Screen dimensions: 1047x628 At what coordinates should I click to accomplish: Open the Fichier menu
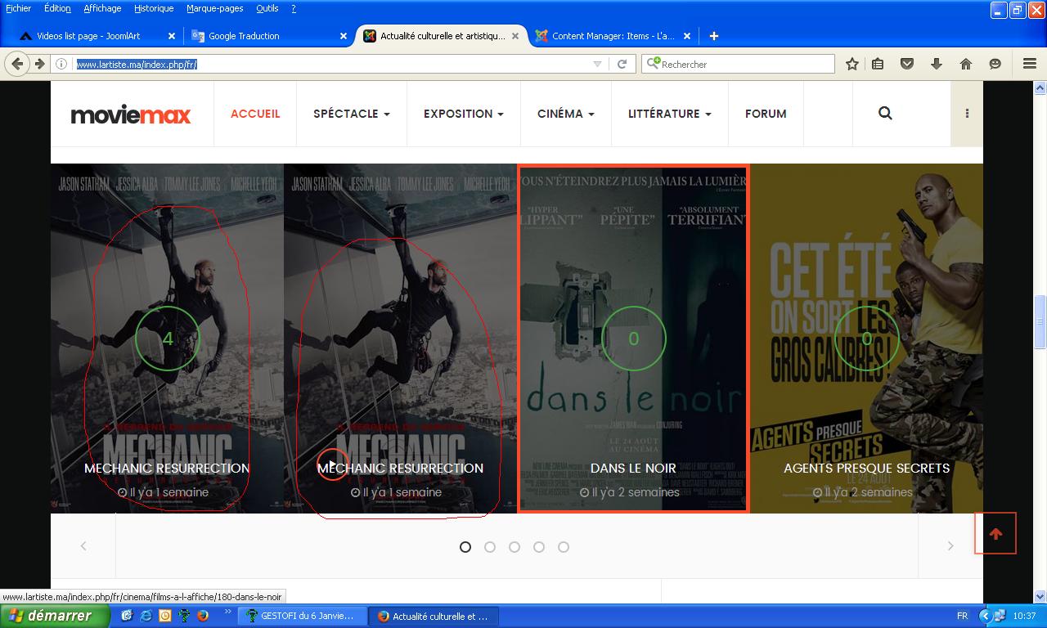point(19,8)
